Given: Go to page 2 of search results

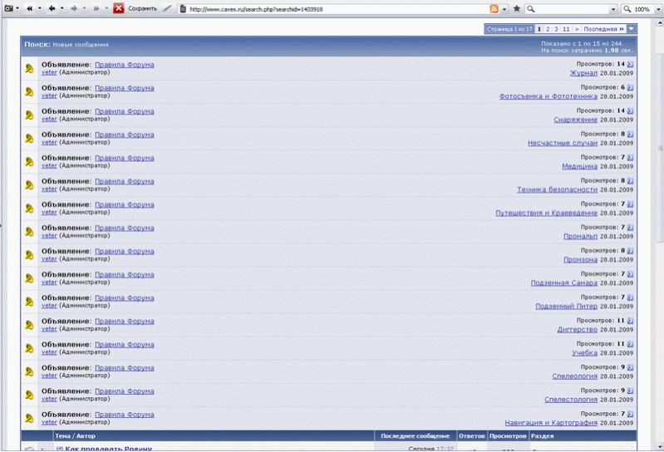Looking at the screenshot, I should pyautogui.click(x=546, y=29).
